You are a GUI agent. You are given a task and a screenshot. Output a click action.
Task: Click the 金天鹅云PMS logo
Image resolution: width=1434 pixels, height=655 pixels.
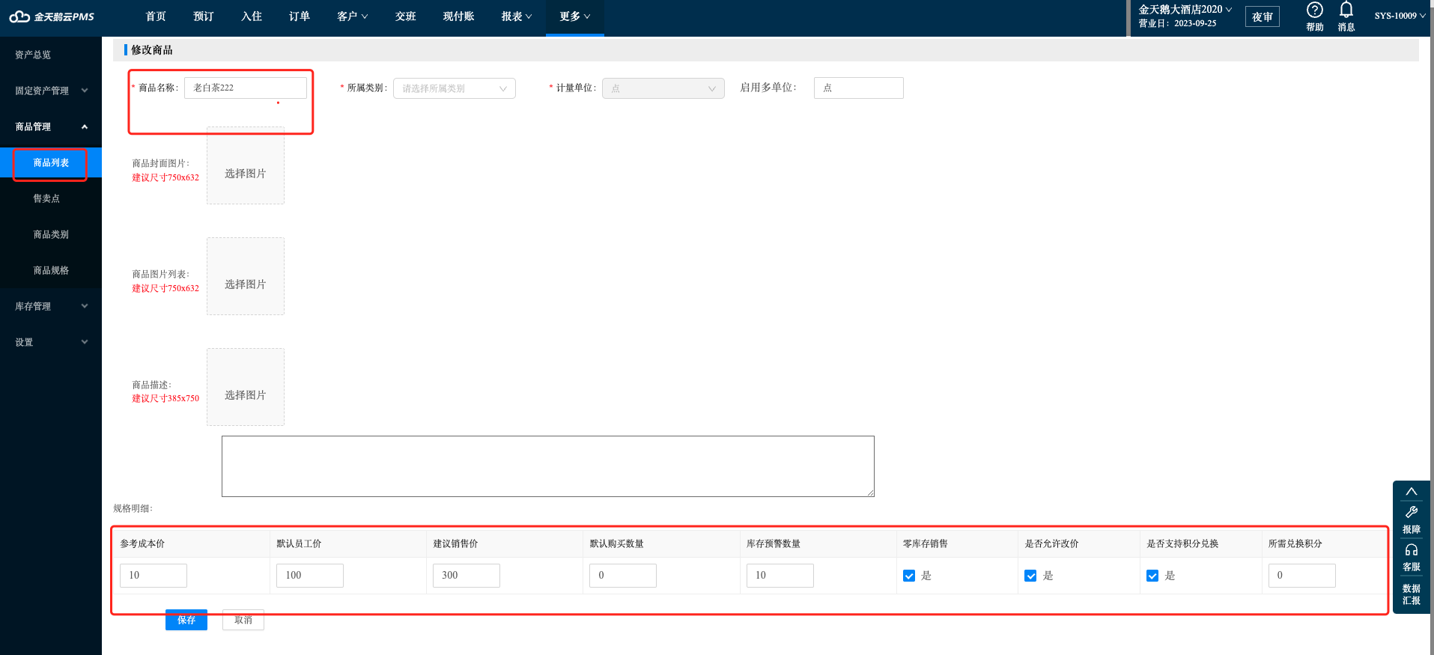pyautogui.click(x=51, y=16)
